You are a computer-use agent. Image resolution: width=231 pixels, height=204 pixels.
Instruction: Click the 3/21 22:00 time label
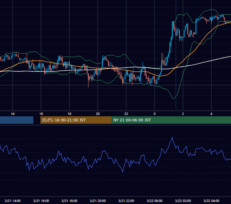pyautogui.click(x=126, y=201)
